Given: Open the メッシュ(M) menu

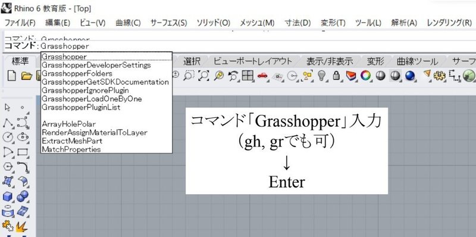Looking at the screenshot, I should 258,23.
